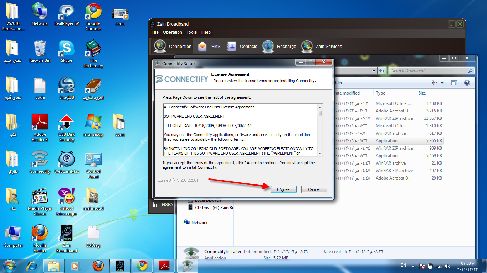Click the Explorer help question mark icon
This screenshot has width=487, height=273.
pos(467,83)
